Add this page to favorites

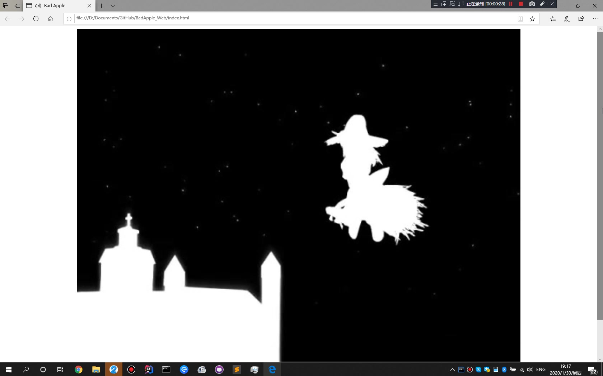coord(532,19)
